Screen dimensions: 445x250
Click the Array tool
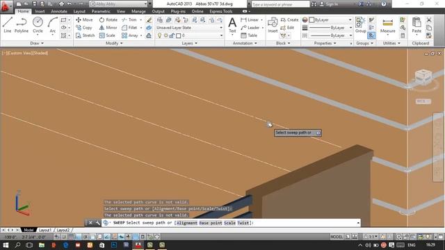click(130, 35)
